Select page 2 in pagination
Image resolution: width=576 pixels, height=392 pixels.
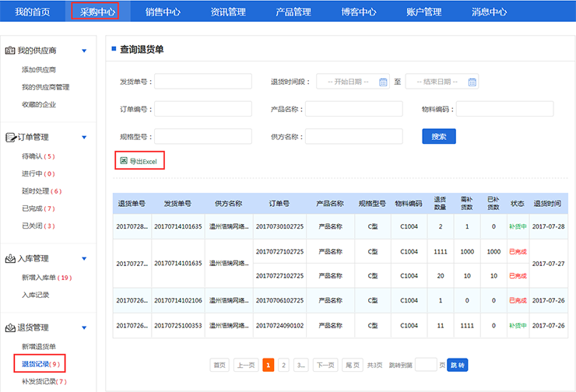pyautogui.click(x=283, y=365)
